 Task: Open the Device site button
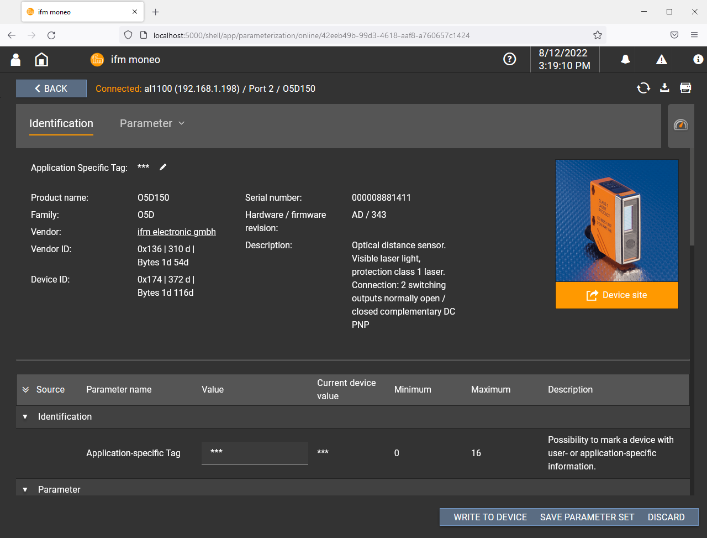click(616, 295)
